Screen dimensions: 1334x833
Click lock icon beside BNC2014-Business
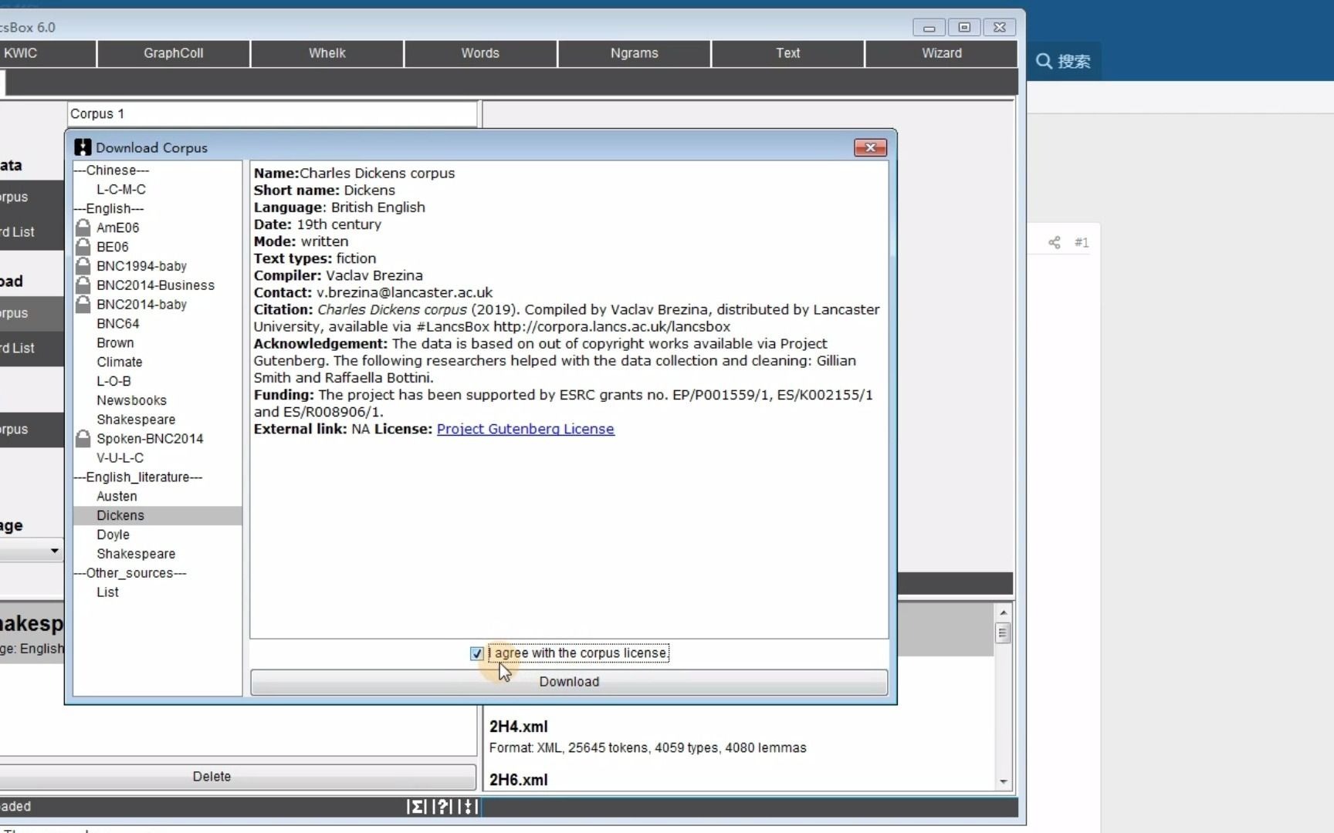pyautogui.click(x=83, y=285)
